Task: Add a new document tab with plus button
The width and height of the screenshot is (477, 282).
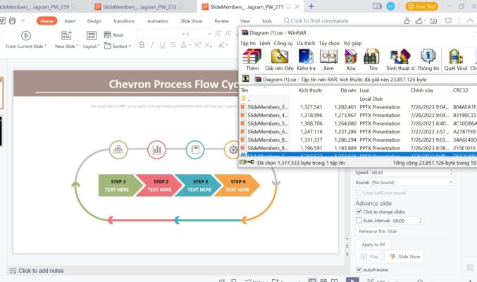Action: pos(311,6)
